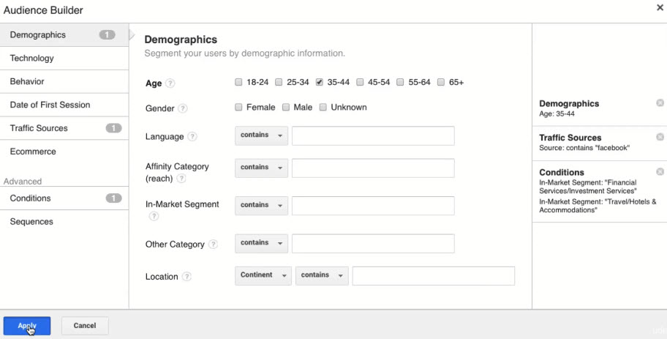Viewport: 667px width, 339px height.
Task: Expand the Continent location dropdown
Action: tap(263, 275)
